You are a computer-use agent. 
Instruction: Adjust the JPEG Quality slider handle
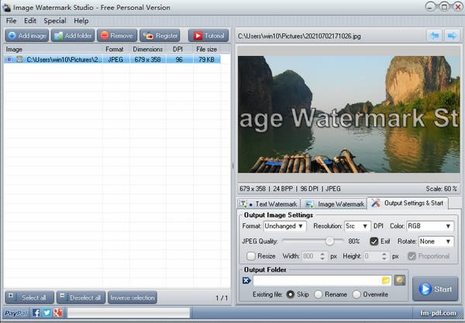(x=329, y=241)
